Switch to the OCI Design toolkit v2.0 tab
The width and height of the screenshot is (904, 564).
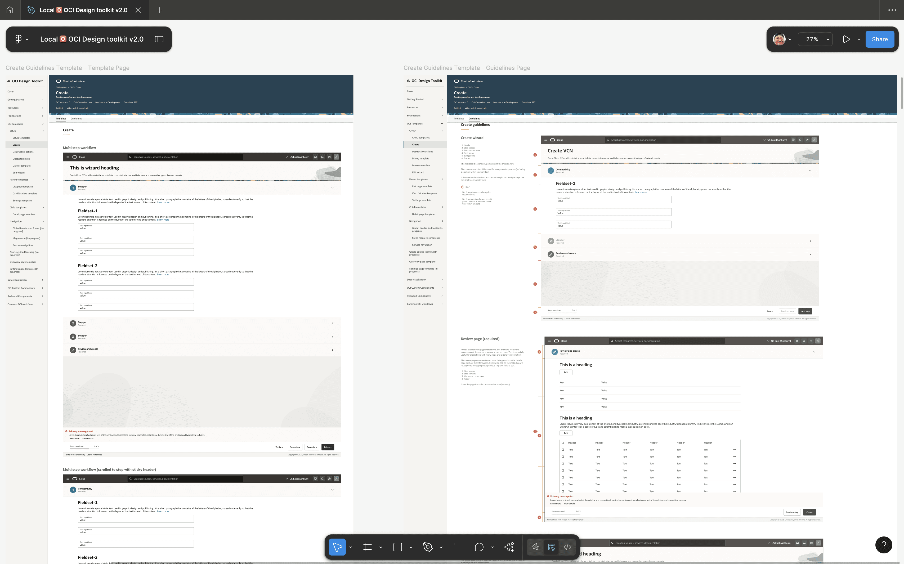(x=84, y=10)
